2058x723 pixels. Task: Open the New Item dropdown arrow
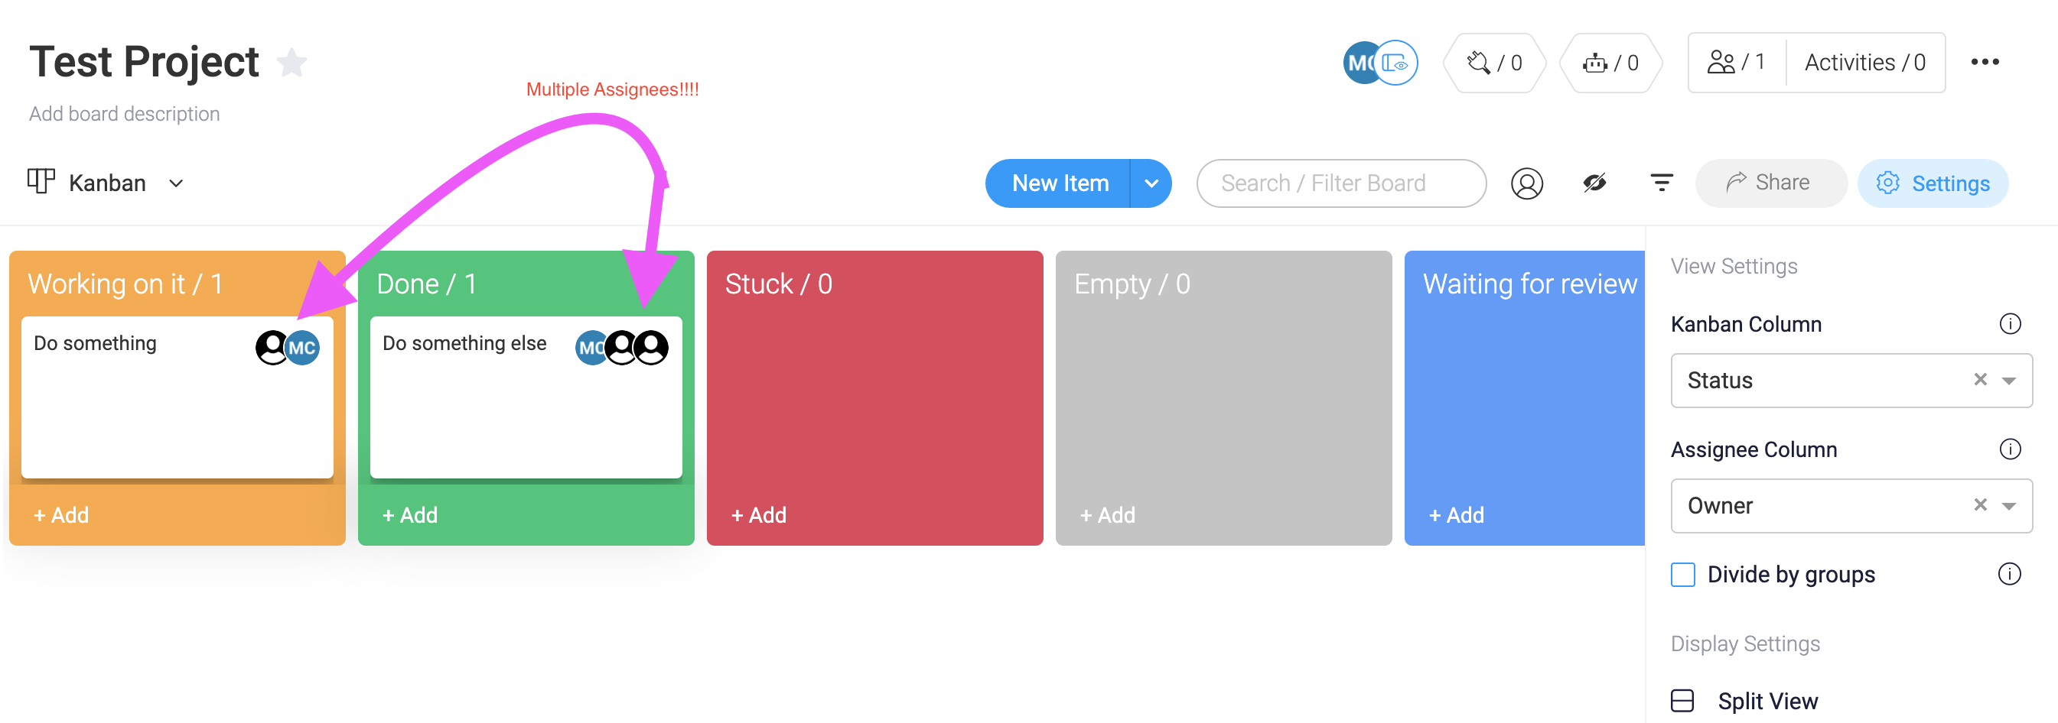pyautogui.click(x=1151, y=183)
